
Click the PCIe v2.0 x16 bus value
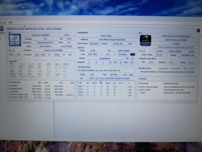[x=176, y=47]
